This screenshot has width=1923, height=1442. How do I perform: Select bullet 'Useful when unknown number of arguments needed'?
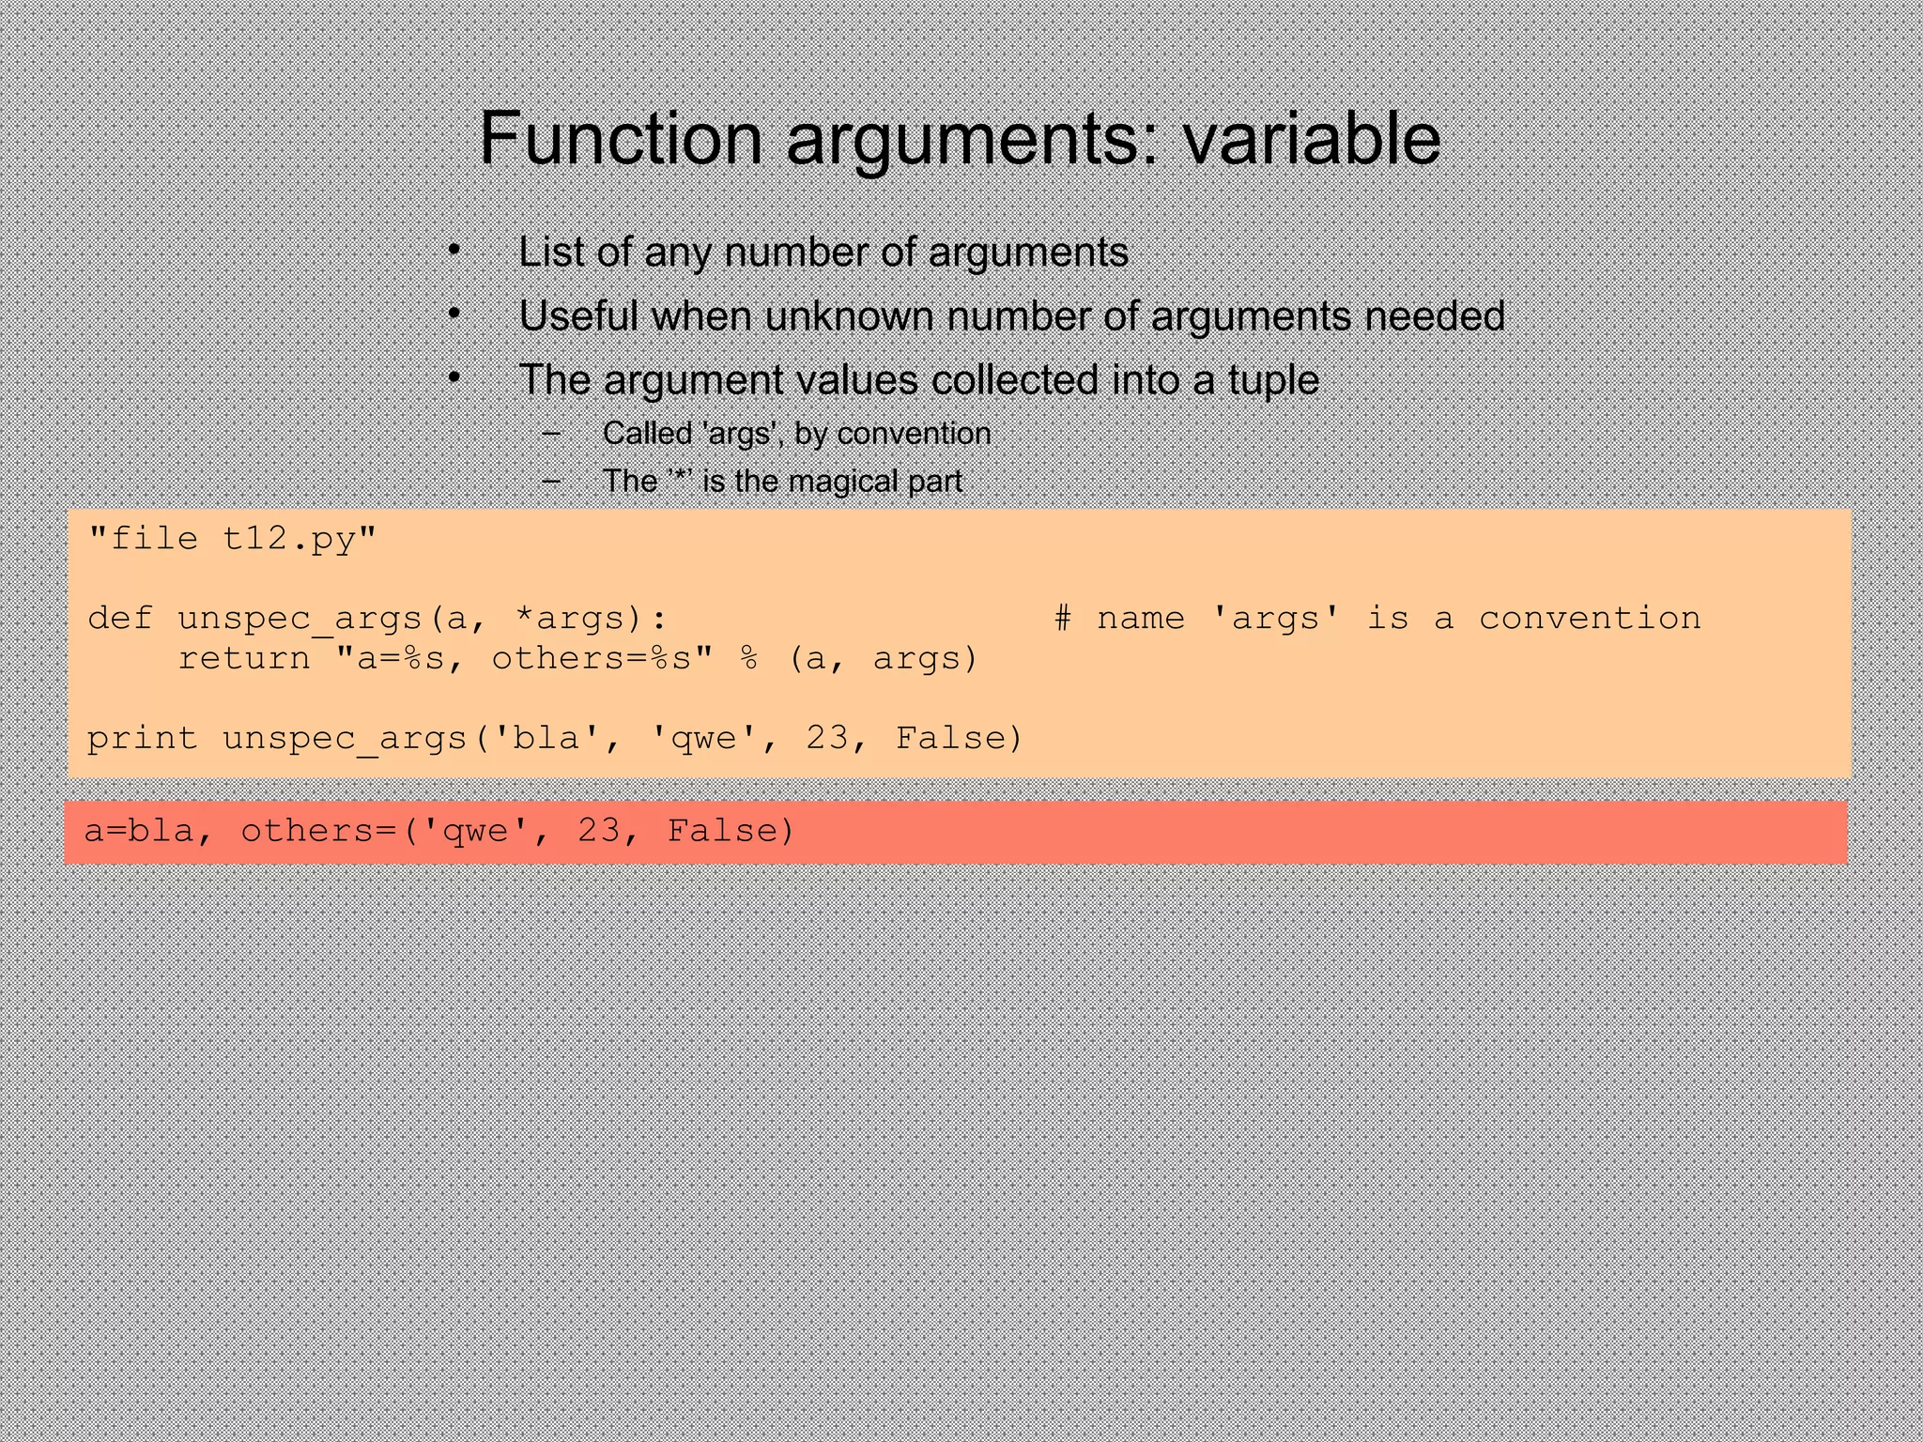[x=1011, y=316]
